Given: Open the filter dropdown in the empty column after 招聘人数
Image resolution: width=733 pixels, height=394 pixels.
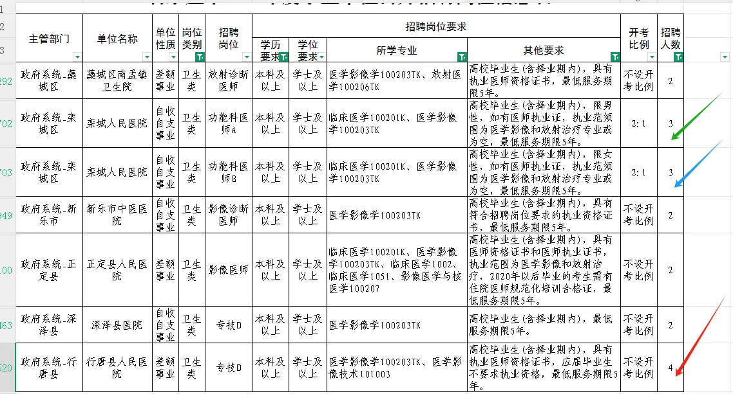Looking at the screenshot, I should pos(725,57).
